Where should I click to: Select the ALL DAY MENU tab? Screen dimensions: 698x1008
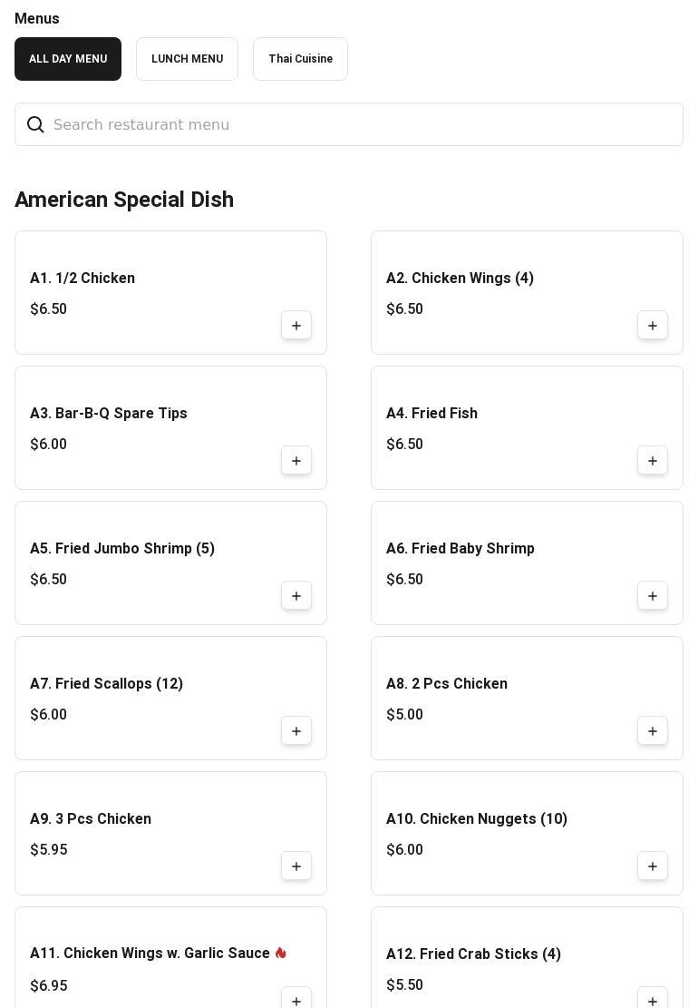point(68,59)
